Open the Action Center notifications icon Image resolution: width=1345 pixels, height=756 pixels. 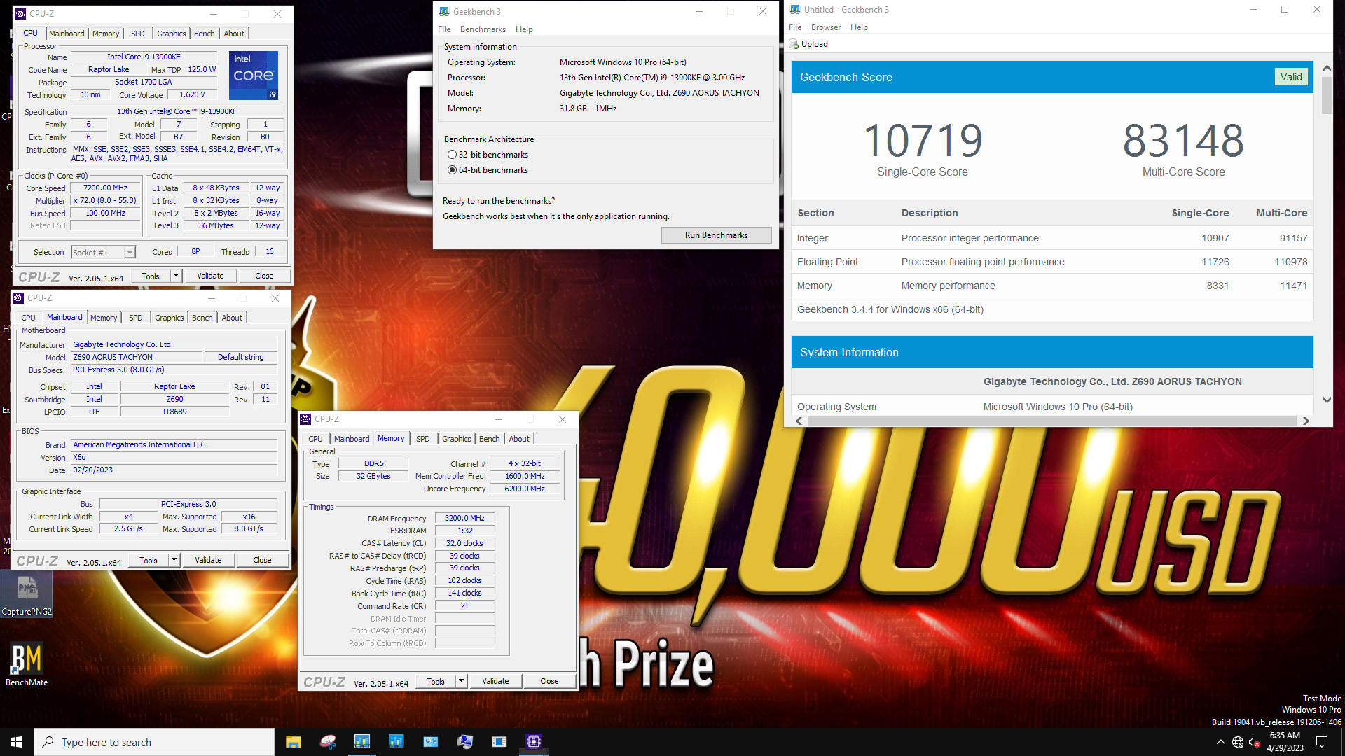click(1322, 742)
